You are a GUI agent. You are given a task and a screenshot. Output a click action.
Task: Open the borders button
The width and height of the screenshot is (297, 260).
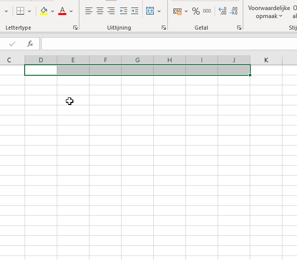(x=20, y=11)
